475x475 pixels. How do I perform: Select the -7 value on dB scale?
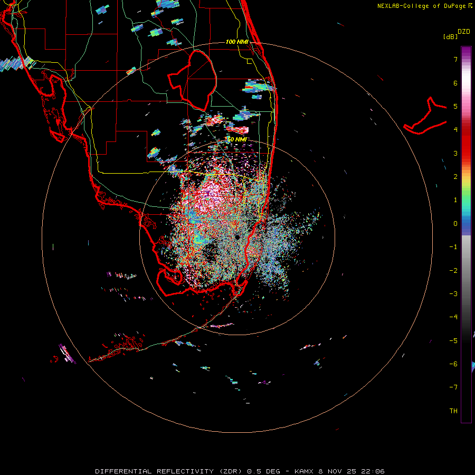[x=453, y=387]
